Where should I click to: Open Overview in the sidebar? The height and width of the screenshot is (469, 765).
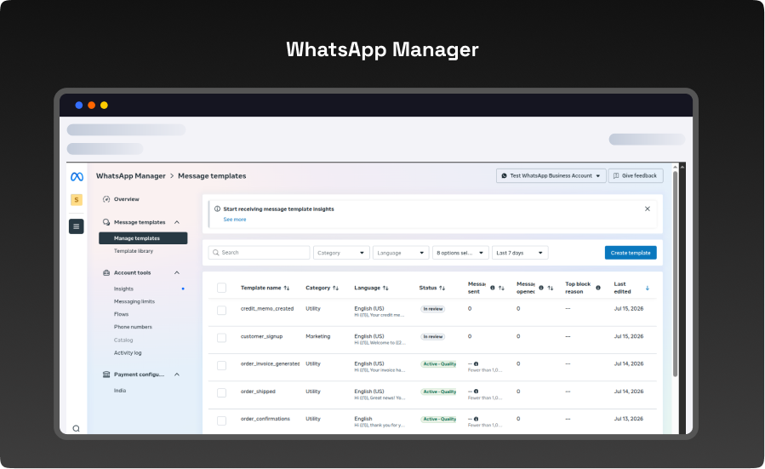pyautogui.click(x=126, y=199)
